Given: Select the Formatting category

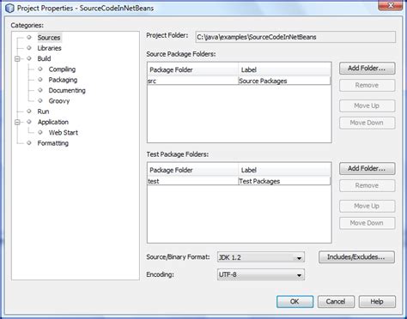Looking at the screenshot, I should coord(53,143).
